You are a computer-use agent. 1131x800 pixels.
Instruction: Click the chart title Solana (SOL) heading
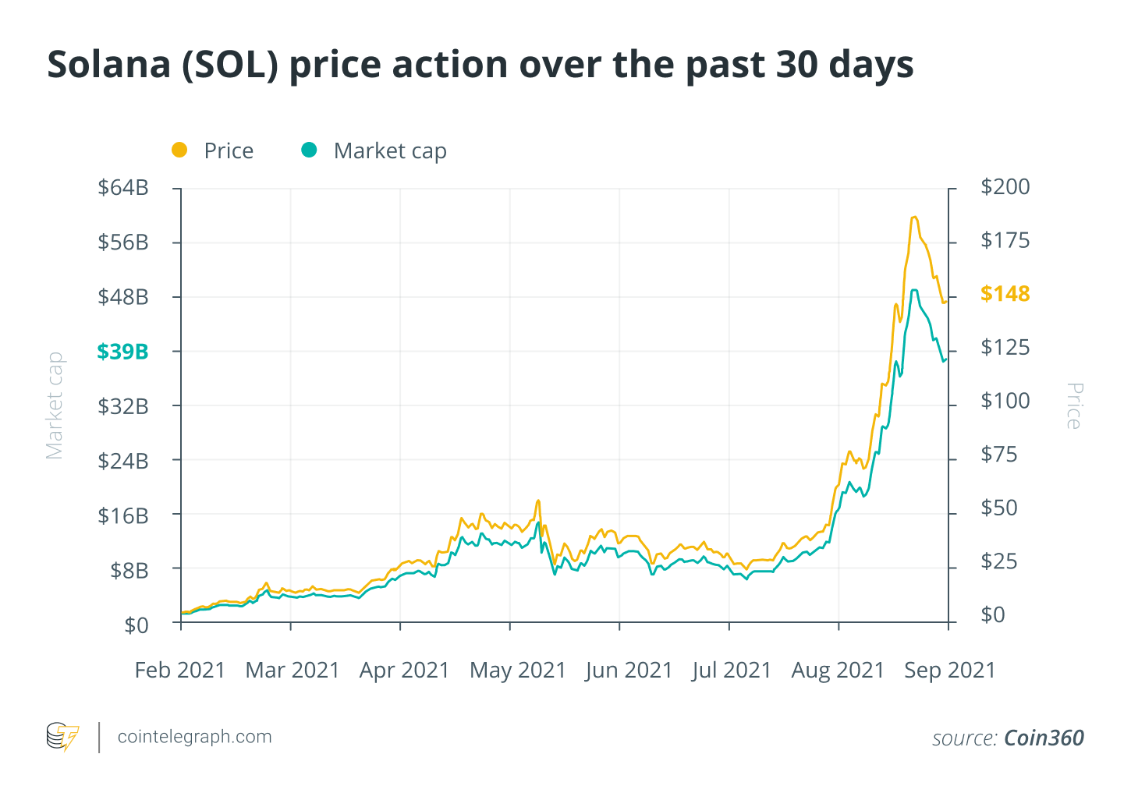tap(480, 64)
